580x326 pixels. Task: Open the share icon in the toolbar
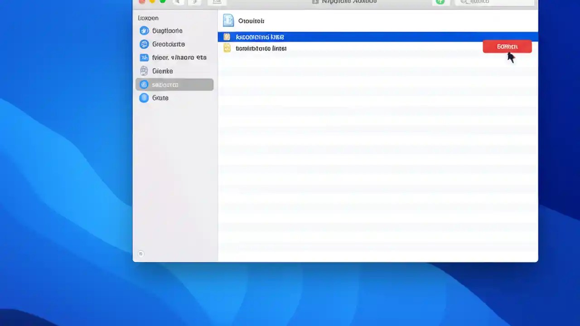pos(217,2)
